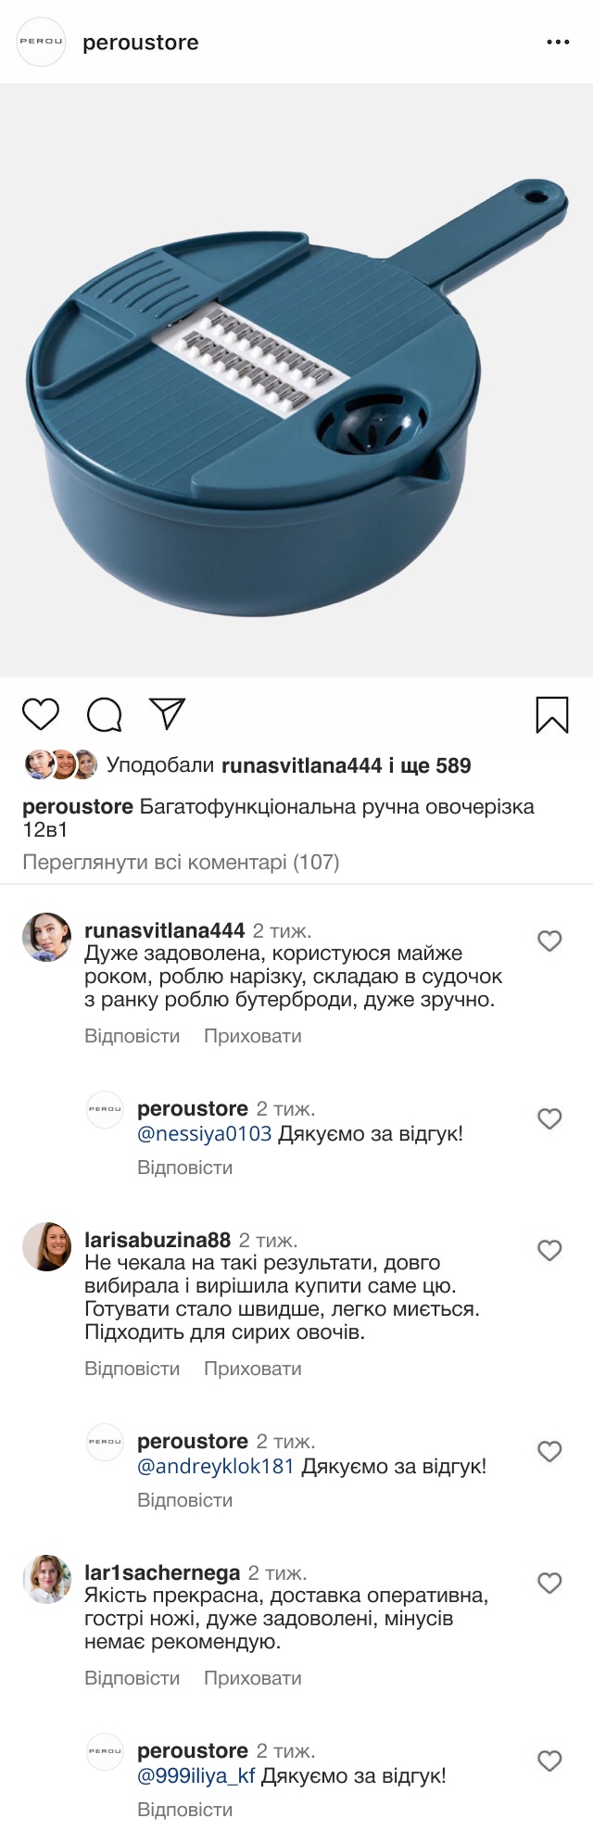The height and width of the screenshot is (1843, 593).
Task: Click 'Відповісти' under runasvitlana444's comment
Action: click(132, 1036)
